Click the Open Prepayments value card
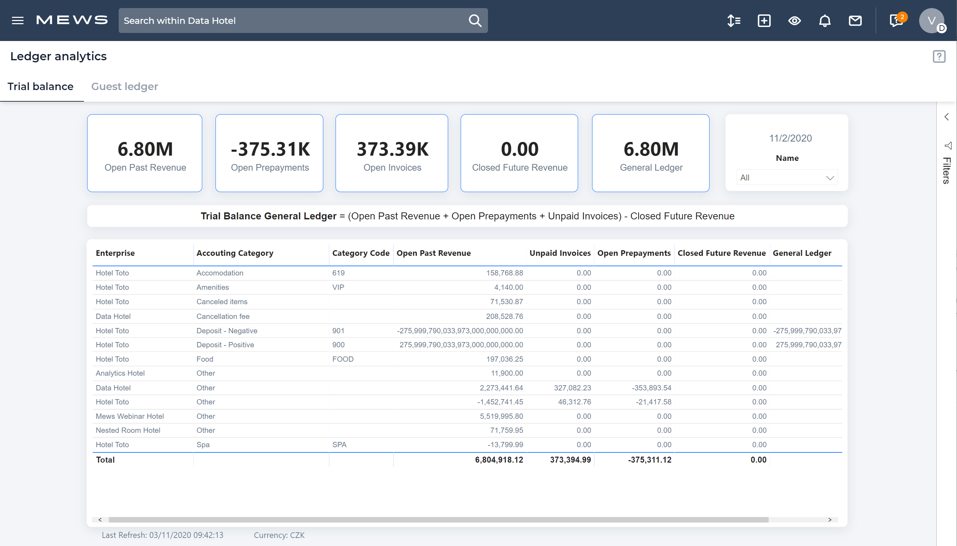 tap(270, 152)
